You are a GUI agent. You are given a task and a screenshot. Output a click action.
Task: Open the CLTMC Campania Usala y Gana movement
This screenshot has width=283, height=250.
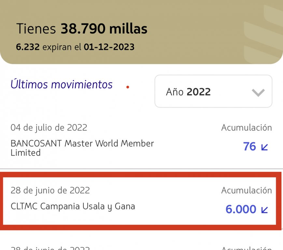[73, 206]
